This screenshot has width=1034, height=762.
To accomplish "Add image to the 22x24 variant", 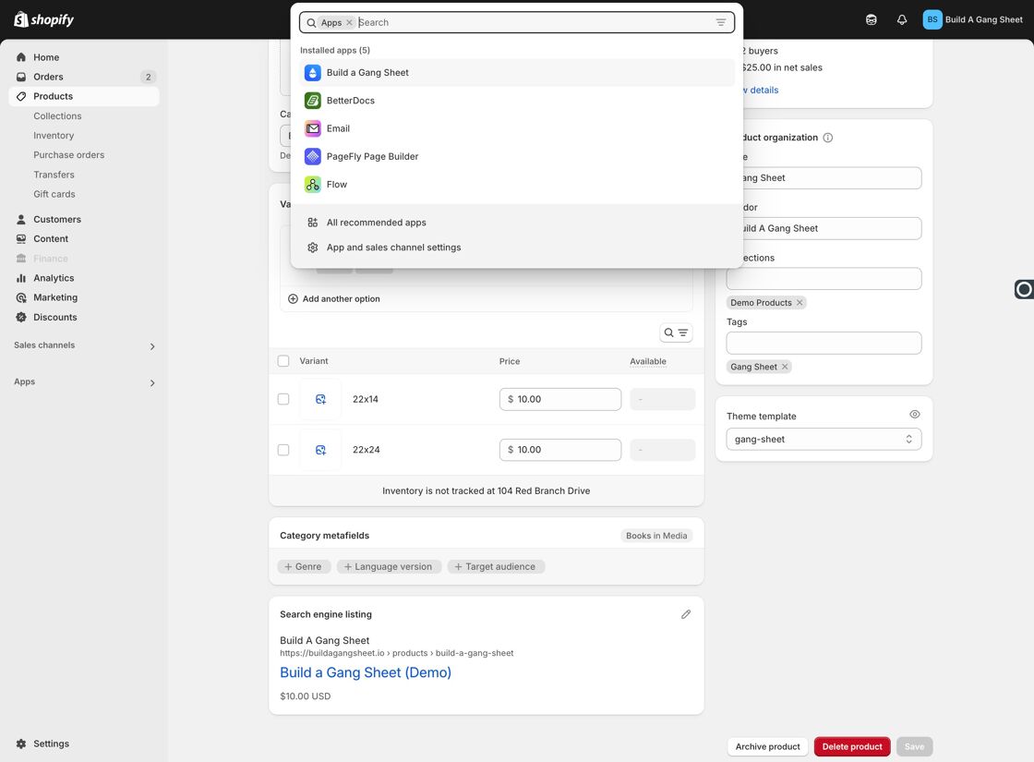I will coord(320,450).
